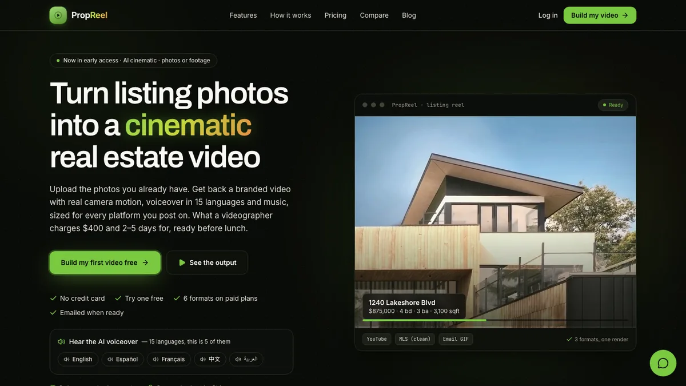
Task: Play the Français voiceover sample
Action: pyautogui.click(x=169, y=359)
